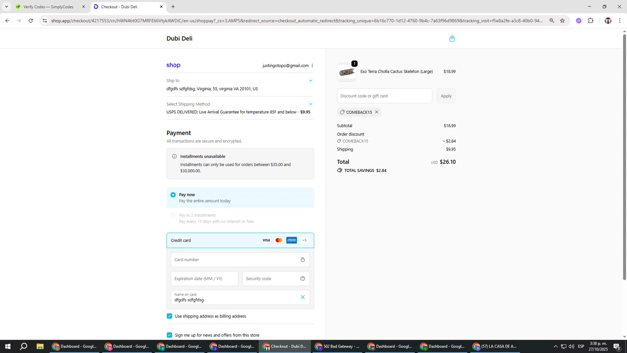627x353 pixels.
Task: Show security code help tooltip
Action: click(303, 279)
